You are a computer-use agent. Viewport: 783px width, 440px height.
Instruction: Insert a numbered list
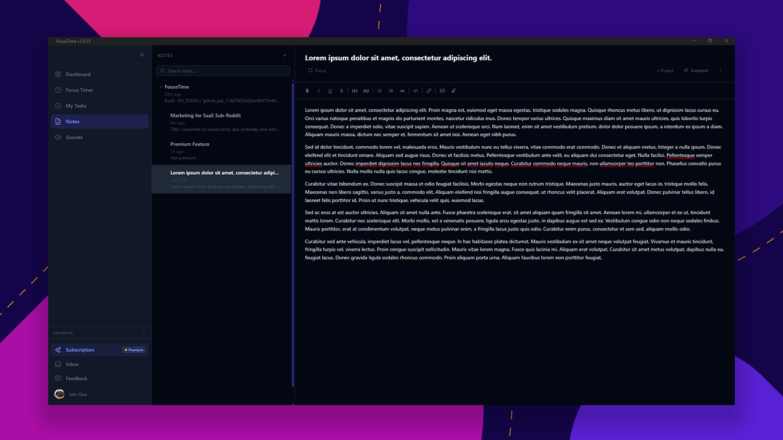(x=391, y=91)
